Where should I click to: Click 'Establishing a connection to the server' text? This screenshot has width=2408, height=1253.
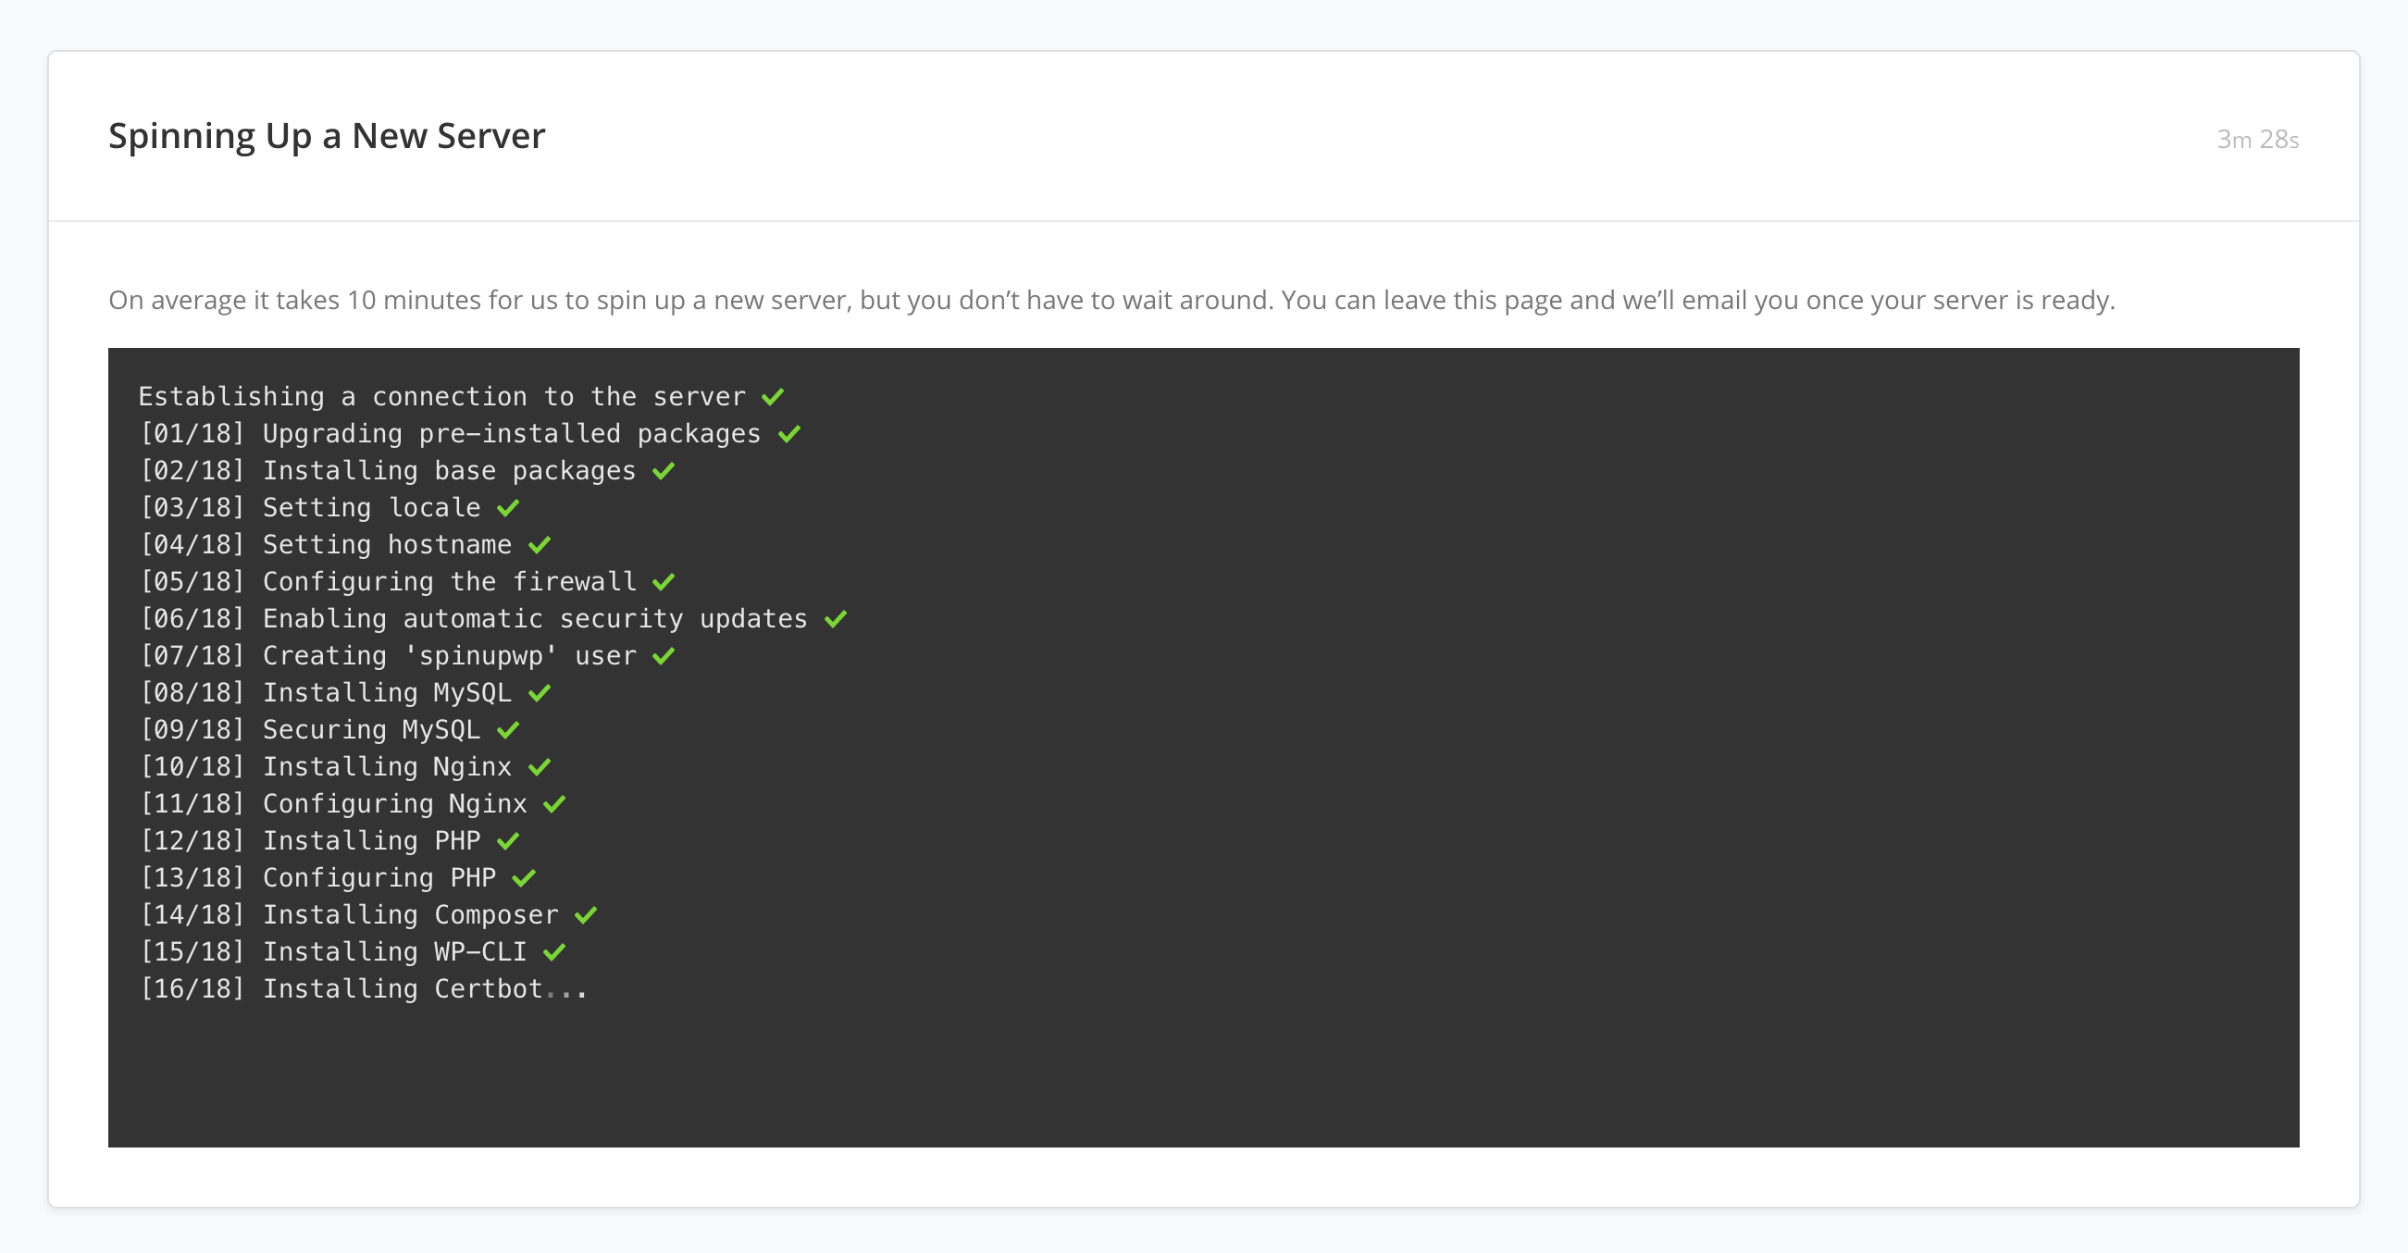(442, 396)
